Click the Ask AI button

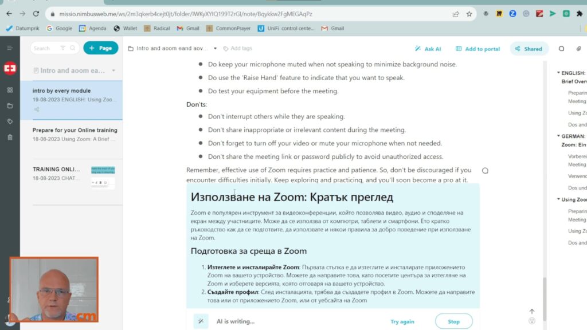pos(428,49)
